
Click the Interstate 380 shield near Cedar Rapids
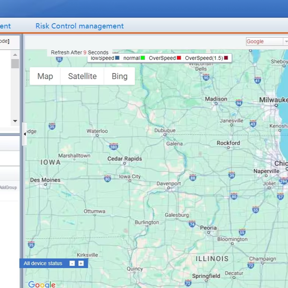click(x=114, y=146)
